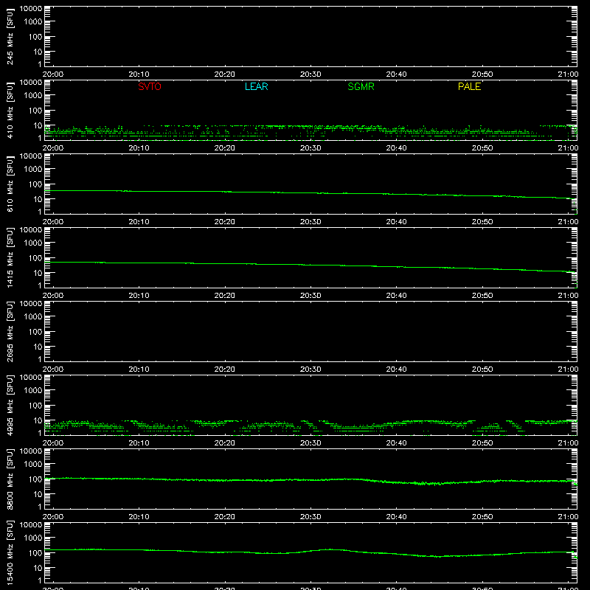Select the 245 MHz [SFU] axis title
This screenshot has height=590, width=590.
tap(10, 37)
